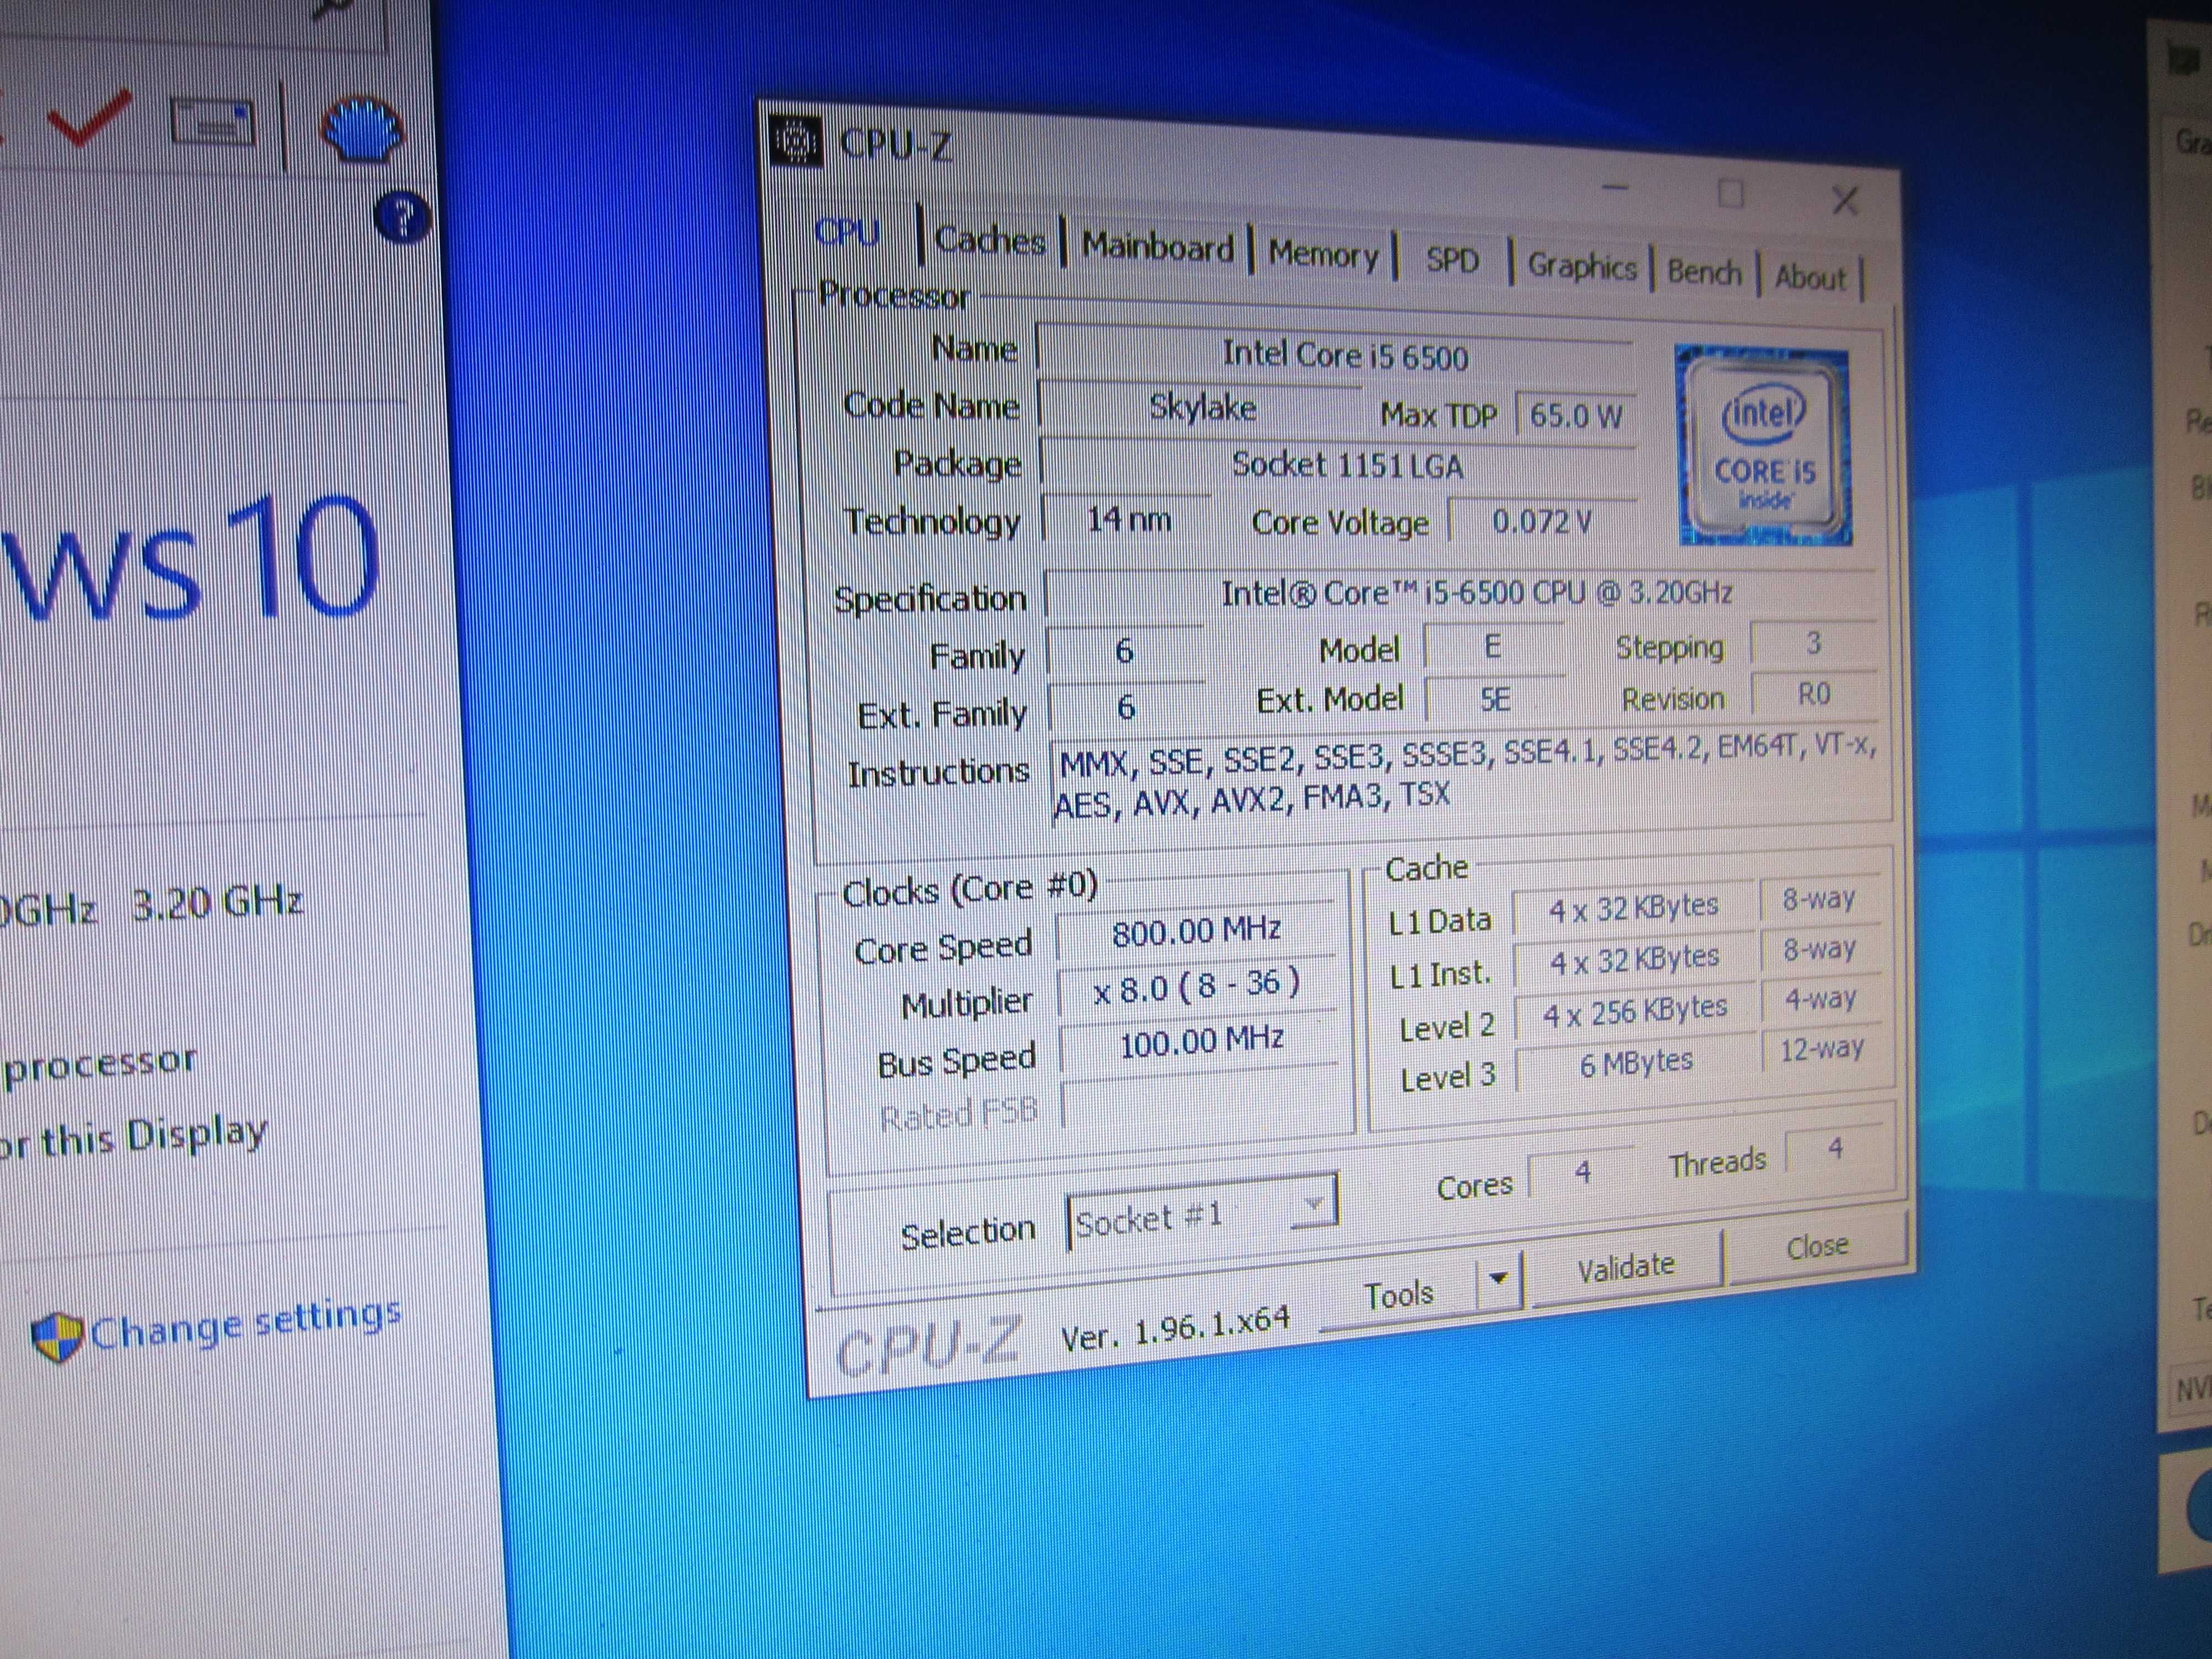Viewport: 2212px width, 1659px height.
Task: Switch to the Graphics tab
Action: [1581, 266]
